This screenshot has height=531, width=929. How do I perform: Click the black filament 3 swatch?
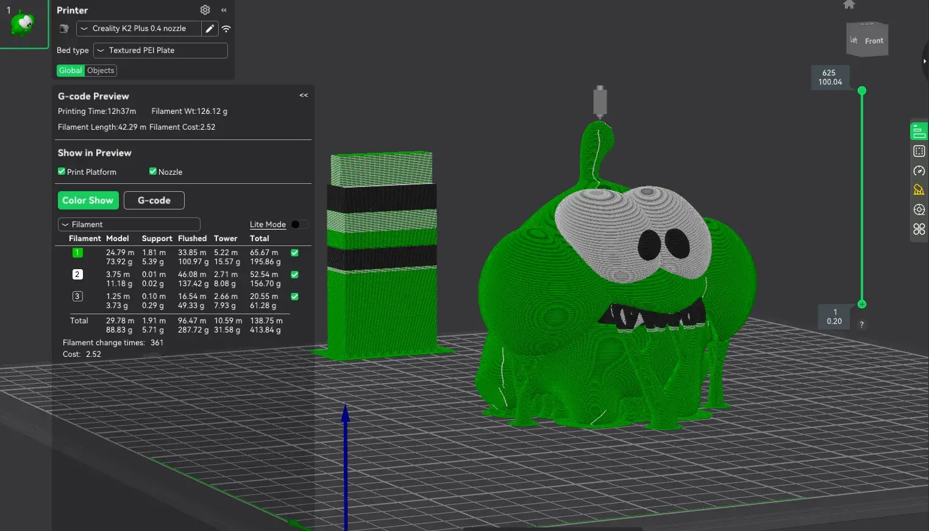pos(77,297)
